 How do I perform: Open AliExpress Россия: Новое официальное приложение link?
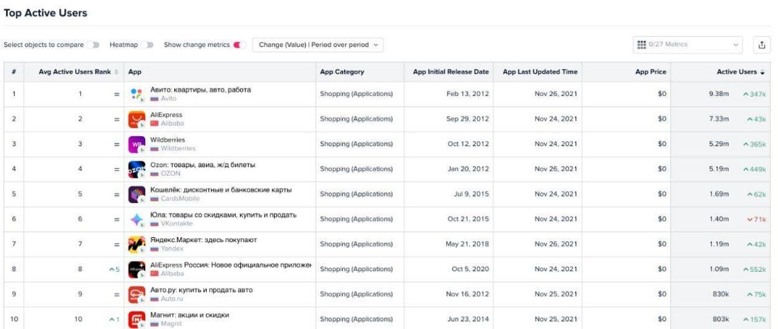coord(231,265)
